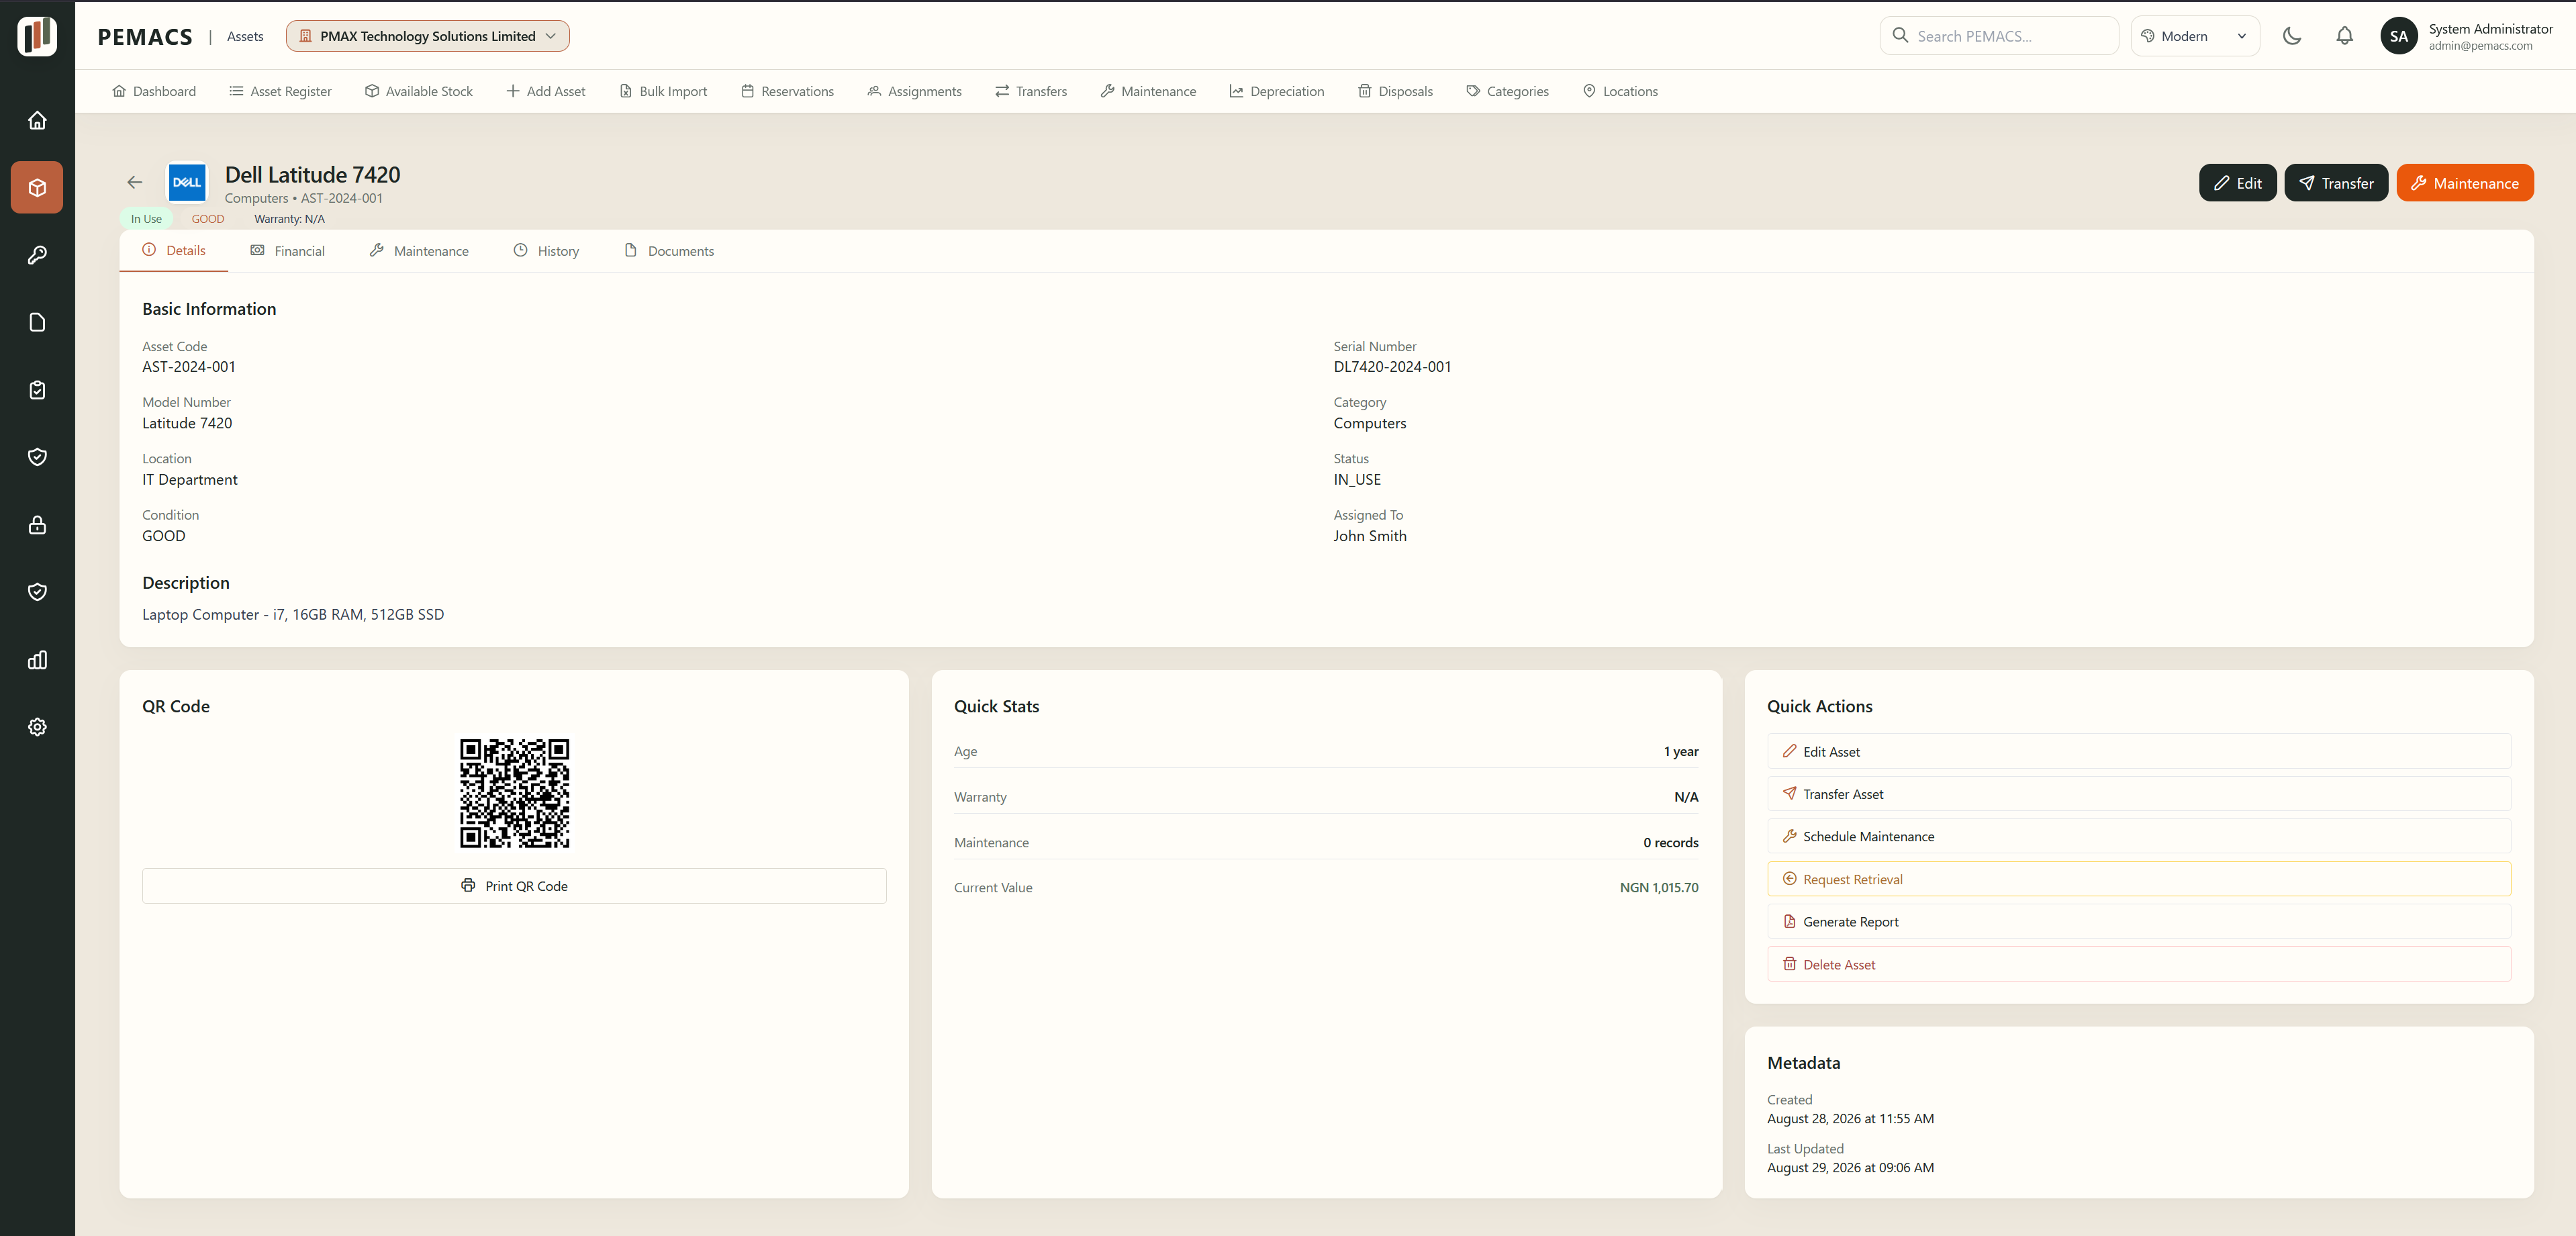The width and height of the screenshot is (2576, 1236).
Task: Click the Search PEMACS input field
Action: point(1999,36)
